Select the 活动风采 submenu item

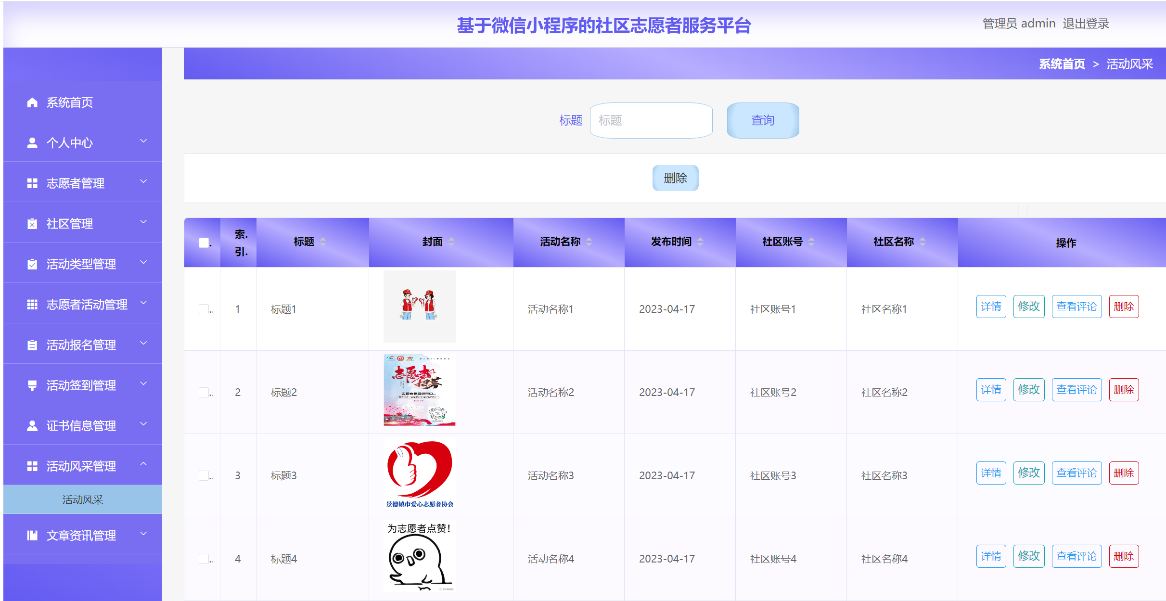click(83, 500)
